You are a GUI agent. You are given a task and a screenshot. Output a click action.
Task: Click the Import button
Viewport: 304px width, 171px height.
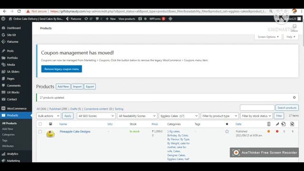click(77, 86)
